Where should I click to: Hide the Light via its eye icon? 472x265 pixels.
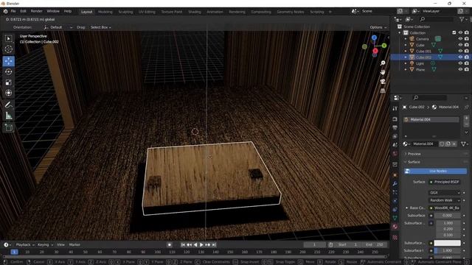click(460, 63)
